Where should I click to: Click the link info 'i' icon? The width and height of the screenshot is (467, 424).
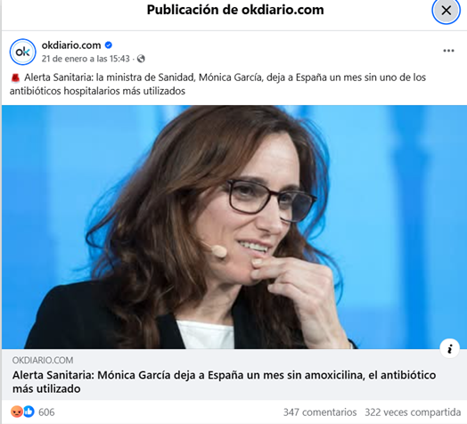coord(450,348)
